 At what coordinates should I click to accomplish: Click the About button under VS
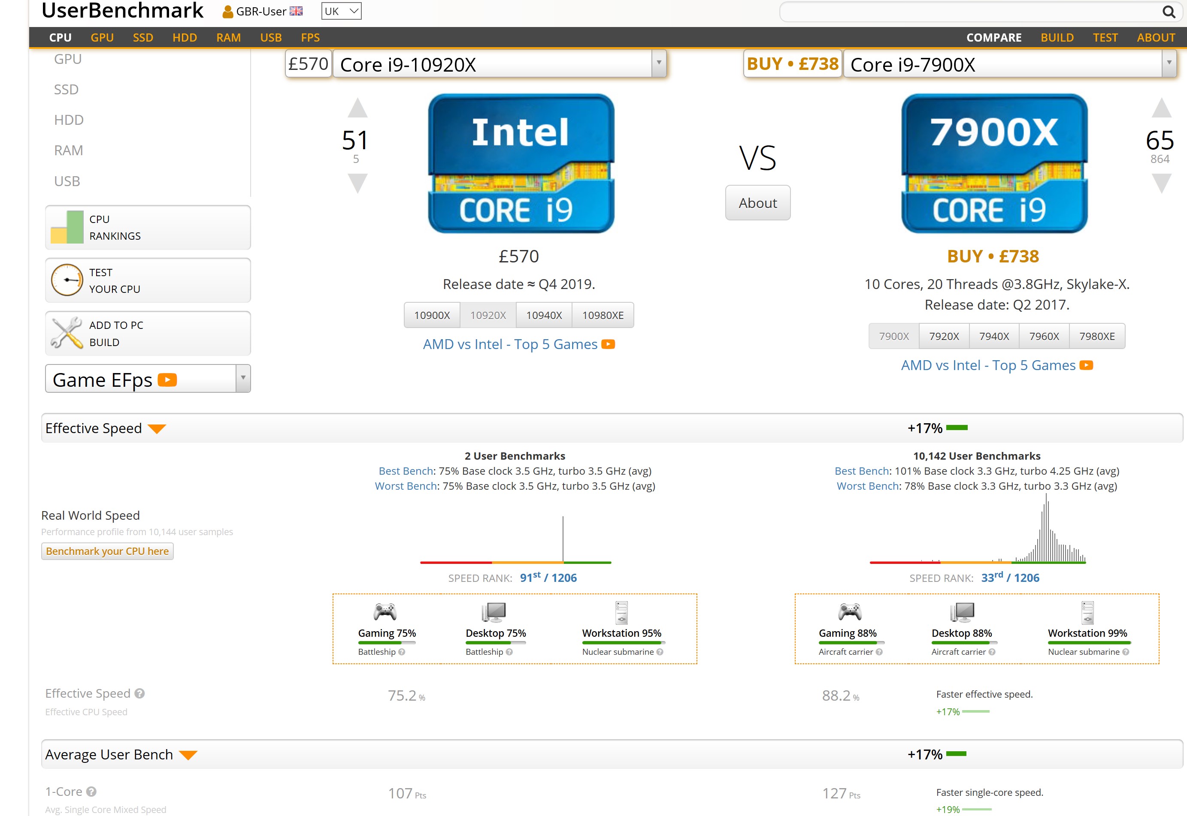coord(758,203)
